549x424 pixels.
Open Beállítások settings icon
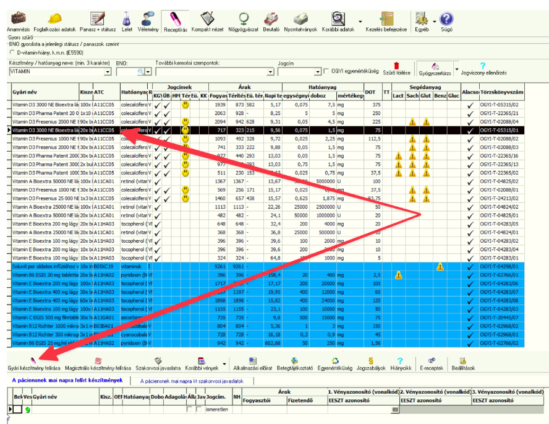[463, 361]
